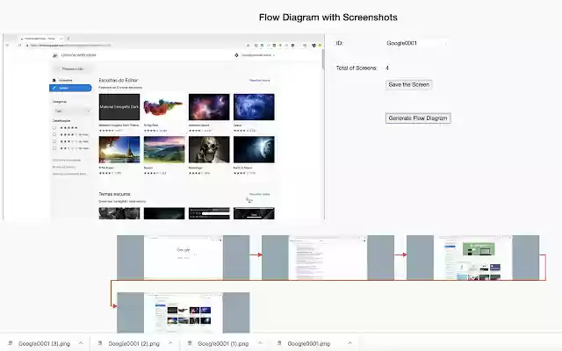
Task: Click the green extension icon at toolbar's right end
Action: tap(320, 45)
